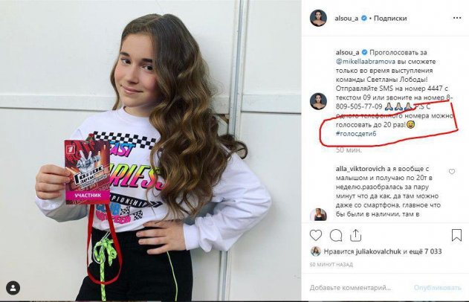The image size is (469, 302).
Task: Click the like heart icon
Action: [x=315, y=235]
